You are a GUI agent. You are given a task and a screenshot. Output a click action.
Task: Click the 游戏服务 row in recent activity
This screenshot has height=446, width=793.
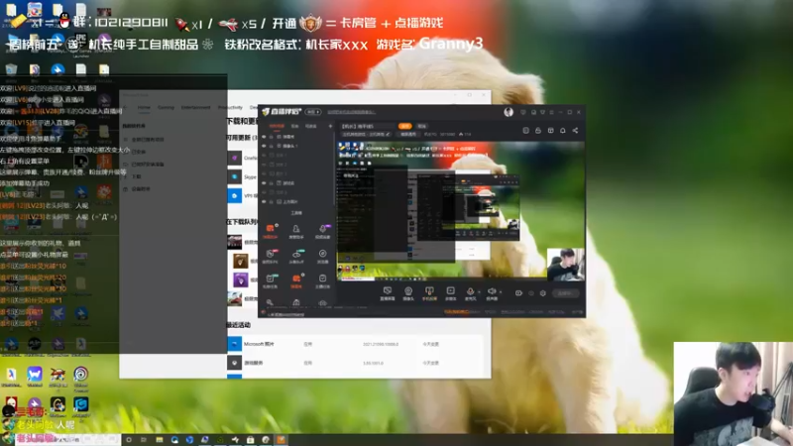pos(358,363)
